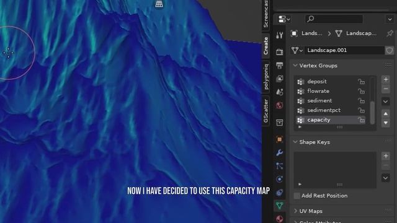Click Shape Keys panel drag handle dots
The image size is (397, 223).
[x=388, y=142]
